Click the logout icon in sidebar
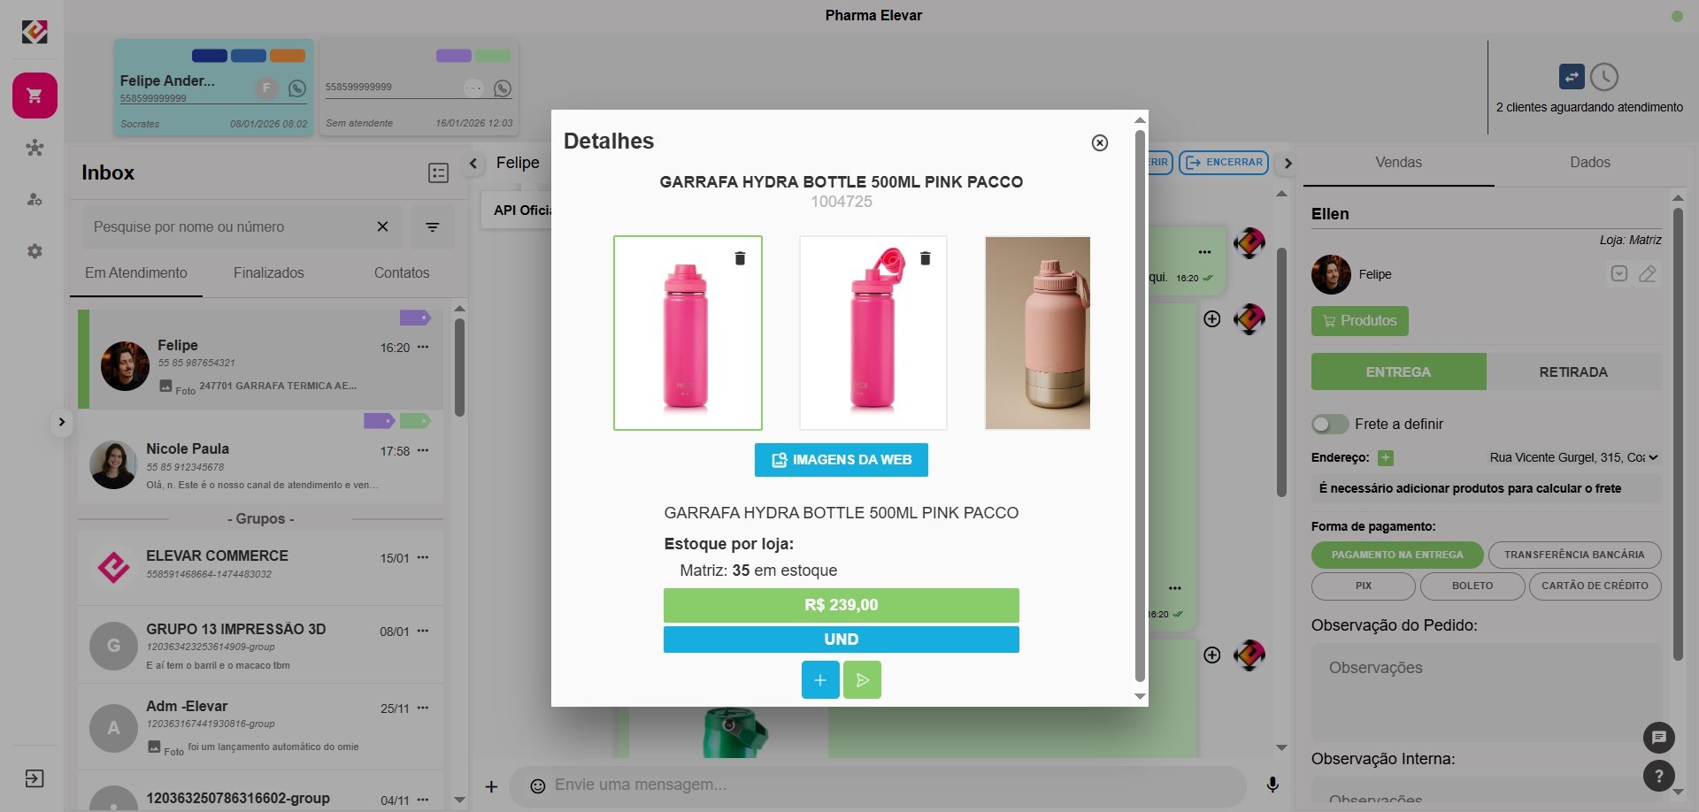Viewport: 1699px width, 812px height. [x=35, y=778]
